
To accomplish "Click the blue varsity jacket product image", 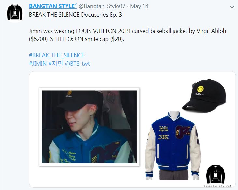I will (x=173, y=145).
